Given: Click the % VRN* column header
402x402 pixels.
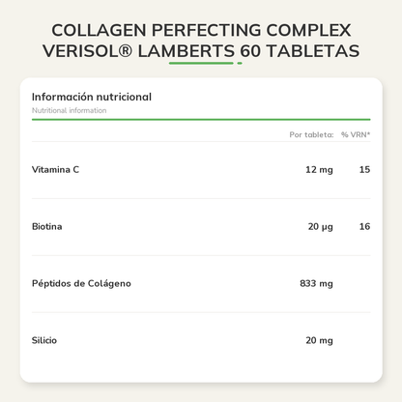Looking at the screenshot, I should coord(356,134).
